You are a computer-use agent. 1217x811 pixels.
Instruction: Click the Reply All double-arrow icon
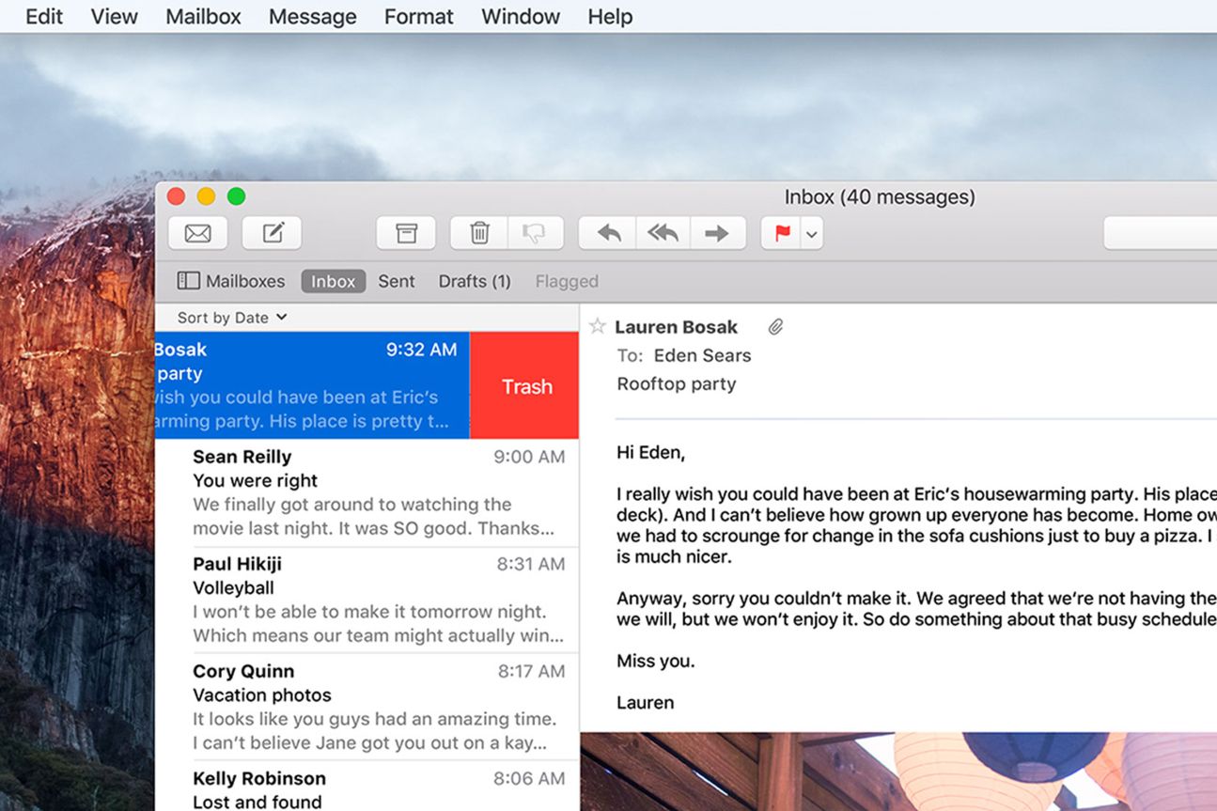(663, 233)
